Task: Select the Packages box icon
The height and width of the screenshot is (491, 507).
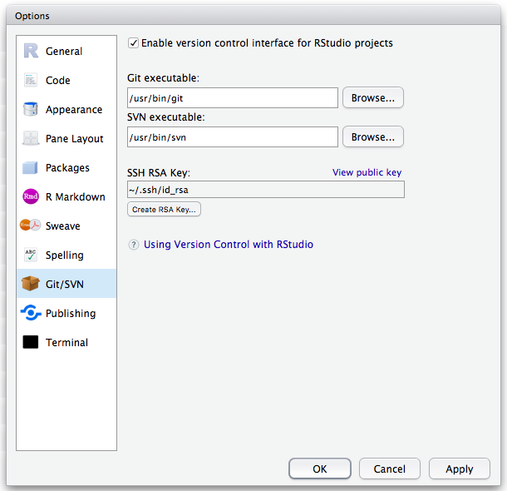Action: [x=31, y=167]
